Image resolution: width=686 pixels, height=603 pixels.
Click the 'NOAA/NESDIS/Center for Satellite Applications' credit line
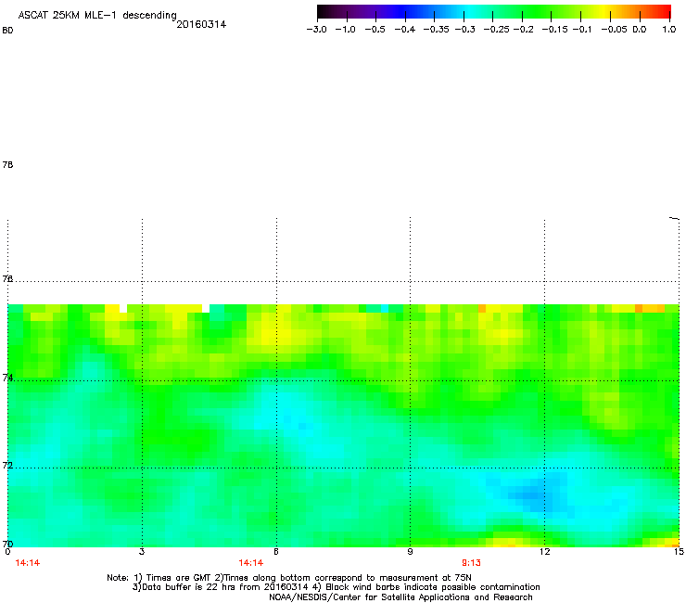[400, 597]
